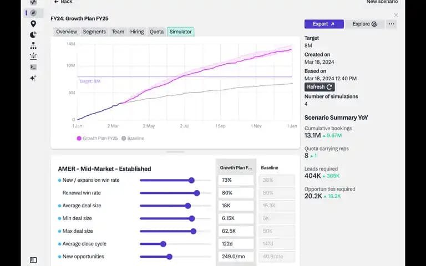Switch to the Overview tab
The height and width of the screenshot is (266, 426).
(67, 32)
